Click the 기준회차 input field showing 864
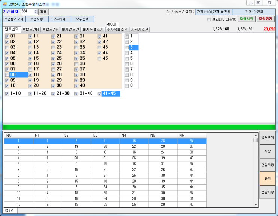 point(27,12)
